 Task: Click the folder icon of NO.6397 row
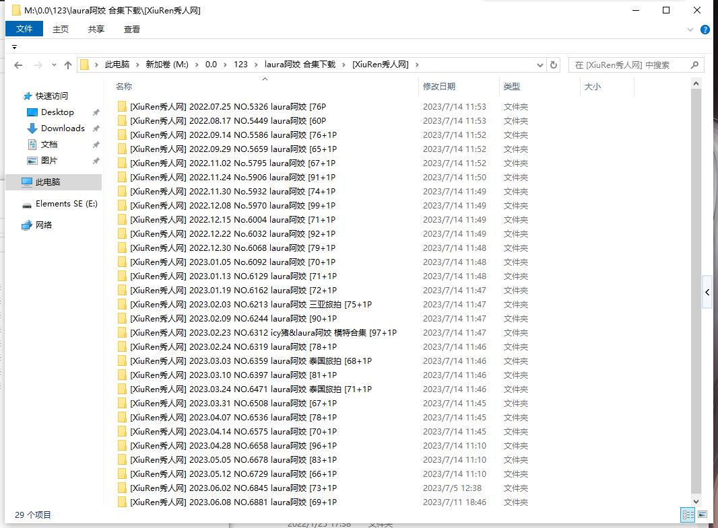point(122,375)
